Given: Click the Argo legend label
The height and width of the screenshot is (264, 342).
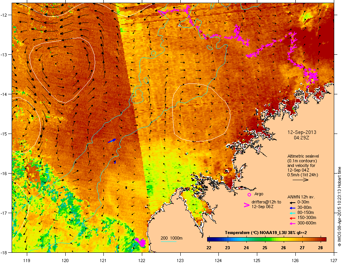Looking at the screenshot, I should pyautogui.click(x=259, y=194).
